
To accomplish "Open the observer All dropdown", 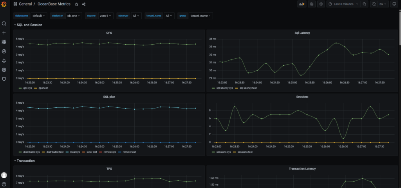I will 136,16.
